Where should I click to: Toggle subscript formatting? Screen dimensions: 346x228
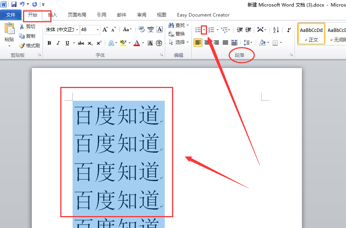tap(90, 43)
